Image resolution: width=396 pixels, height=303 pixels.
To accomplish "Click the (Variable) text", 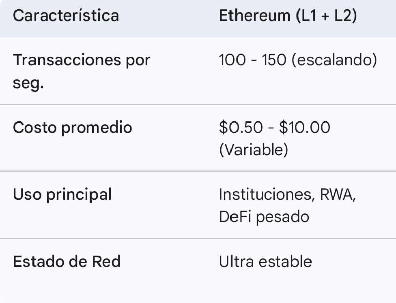I will (253, 150).
